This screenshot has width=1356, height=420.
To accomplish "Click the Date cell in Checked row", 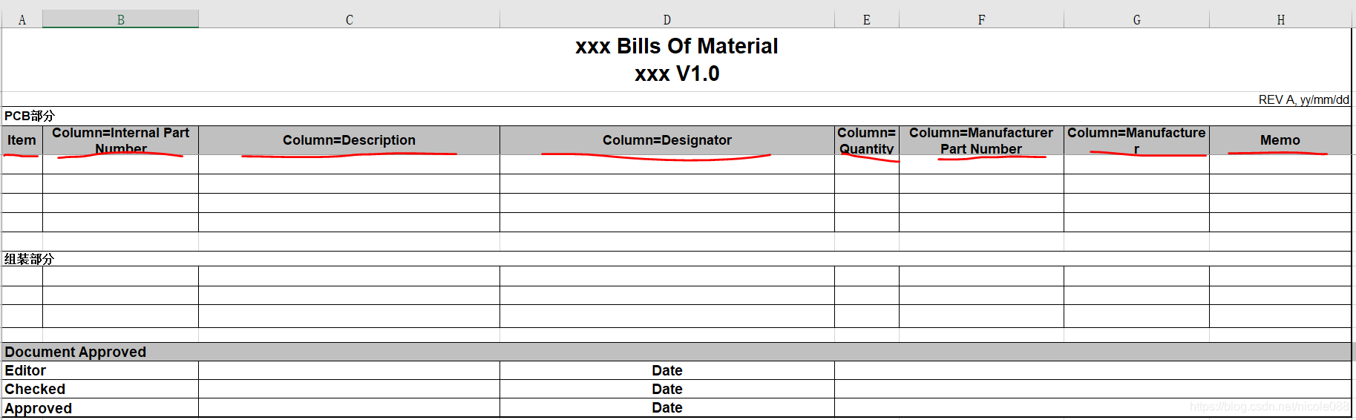I will 666,389.
